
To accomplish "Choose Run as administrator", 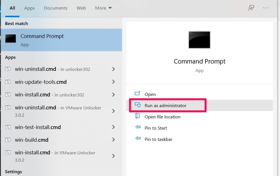I will pyautogui.click(x=199, y=105).
